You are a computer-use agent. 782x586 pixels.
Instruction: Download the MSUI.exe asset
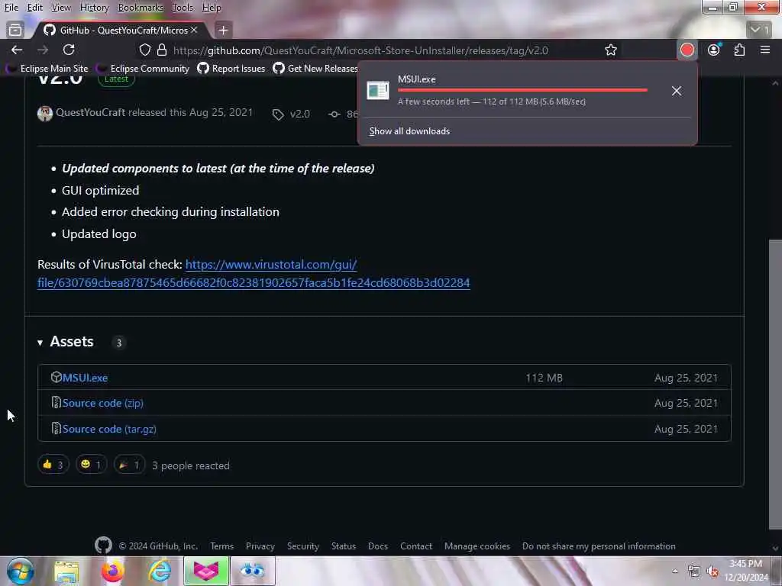(85, 378)
